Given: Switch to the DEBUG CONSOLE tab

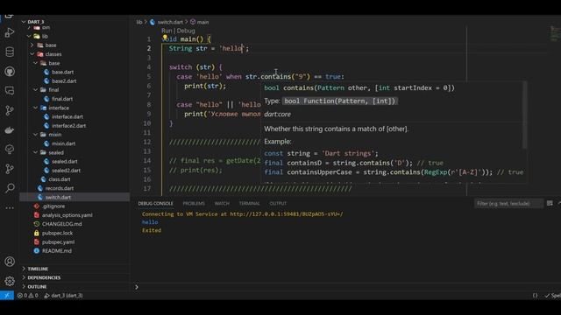Looking at the screenshot, I should 156,203.
